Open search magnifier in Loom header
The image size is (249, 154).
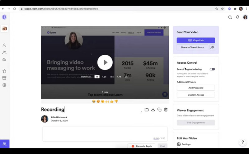[x=230, y=17]
